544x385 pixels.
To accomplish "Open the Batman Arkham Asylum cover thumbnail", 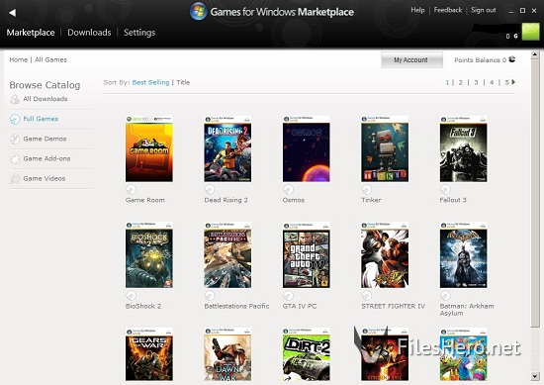I will tap(464, 254).
